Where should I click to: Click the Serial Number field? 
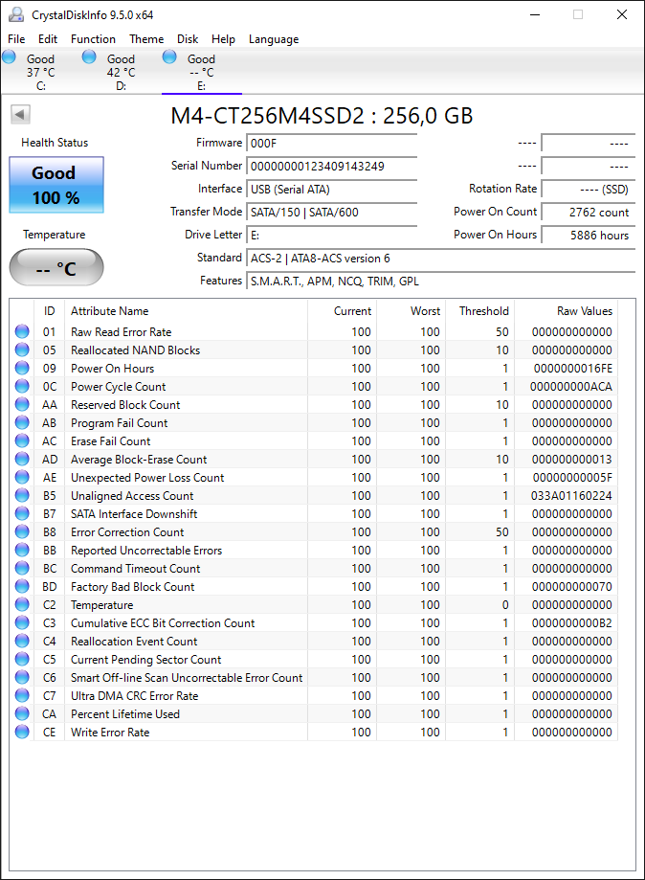[331, 166]
